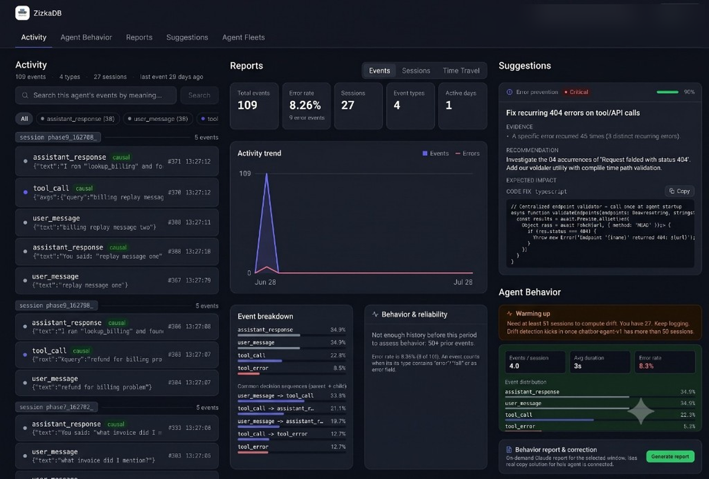Open the Agent Fleets tab
Image resolution: width=709 pixels, height=479 pixels.
pyautogui.click(x=243, y=37)
